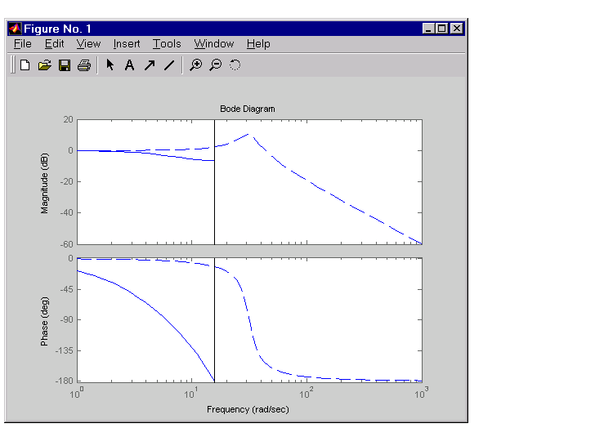Open the File menu
Image resolution: width=613 pixels, height=428 pixels.
click(x=23, y=44)
